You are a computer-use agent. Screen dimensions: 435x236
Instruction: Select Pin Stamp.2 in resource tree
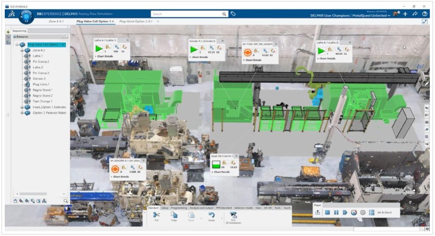tap(41, 62)
